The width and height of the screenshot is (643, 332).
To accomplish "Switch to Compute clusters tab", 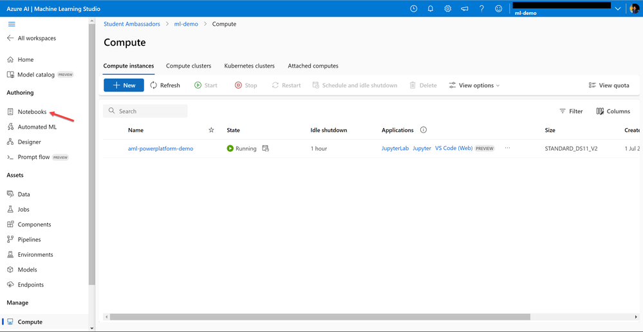I will 189,66.
